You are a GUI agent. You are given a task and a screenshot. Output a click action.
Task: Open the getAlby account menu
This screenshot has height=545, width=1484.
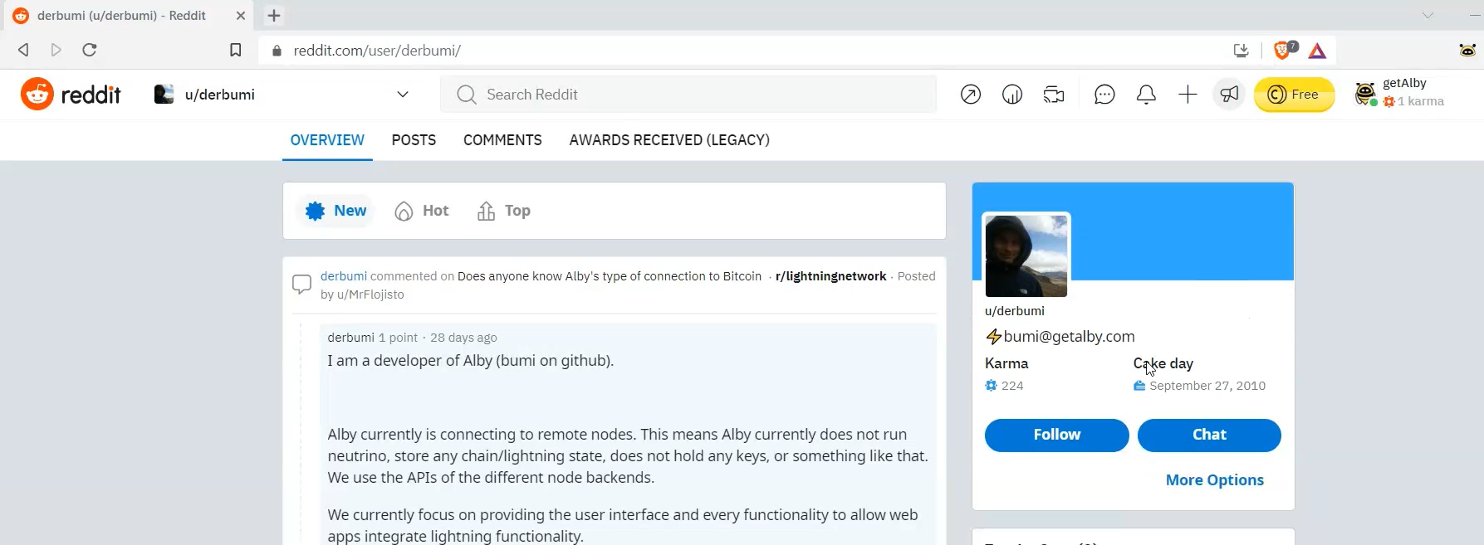(1400, 93)
